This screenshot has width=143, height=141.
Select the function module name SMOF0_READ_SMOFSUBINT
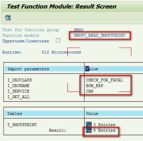[99, 35]
